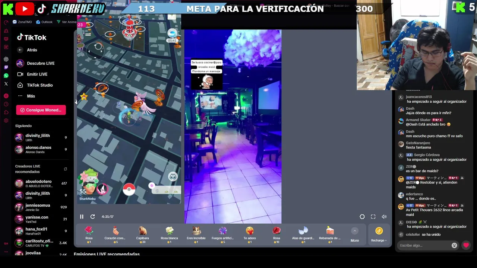Image resolution: width=477 pixels, height=268 pixels.
Task: Send the Alas de guardián gift
Action: point(303,235)
